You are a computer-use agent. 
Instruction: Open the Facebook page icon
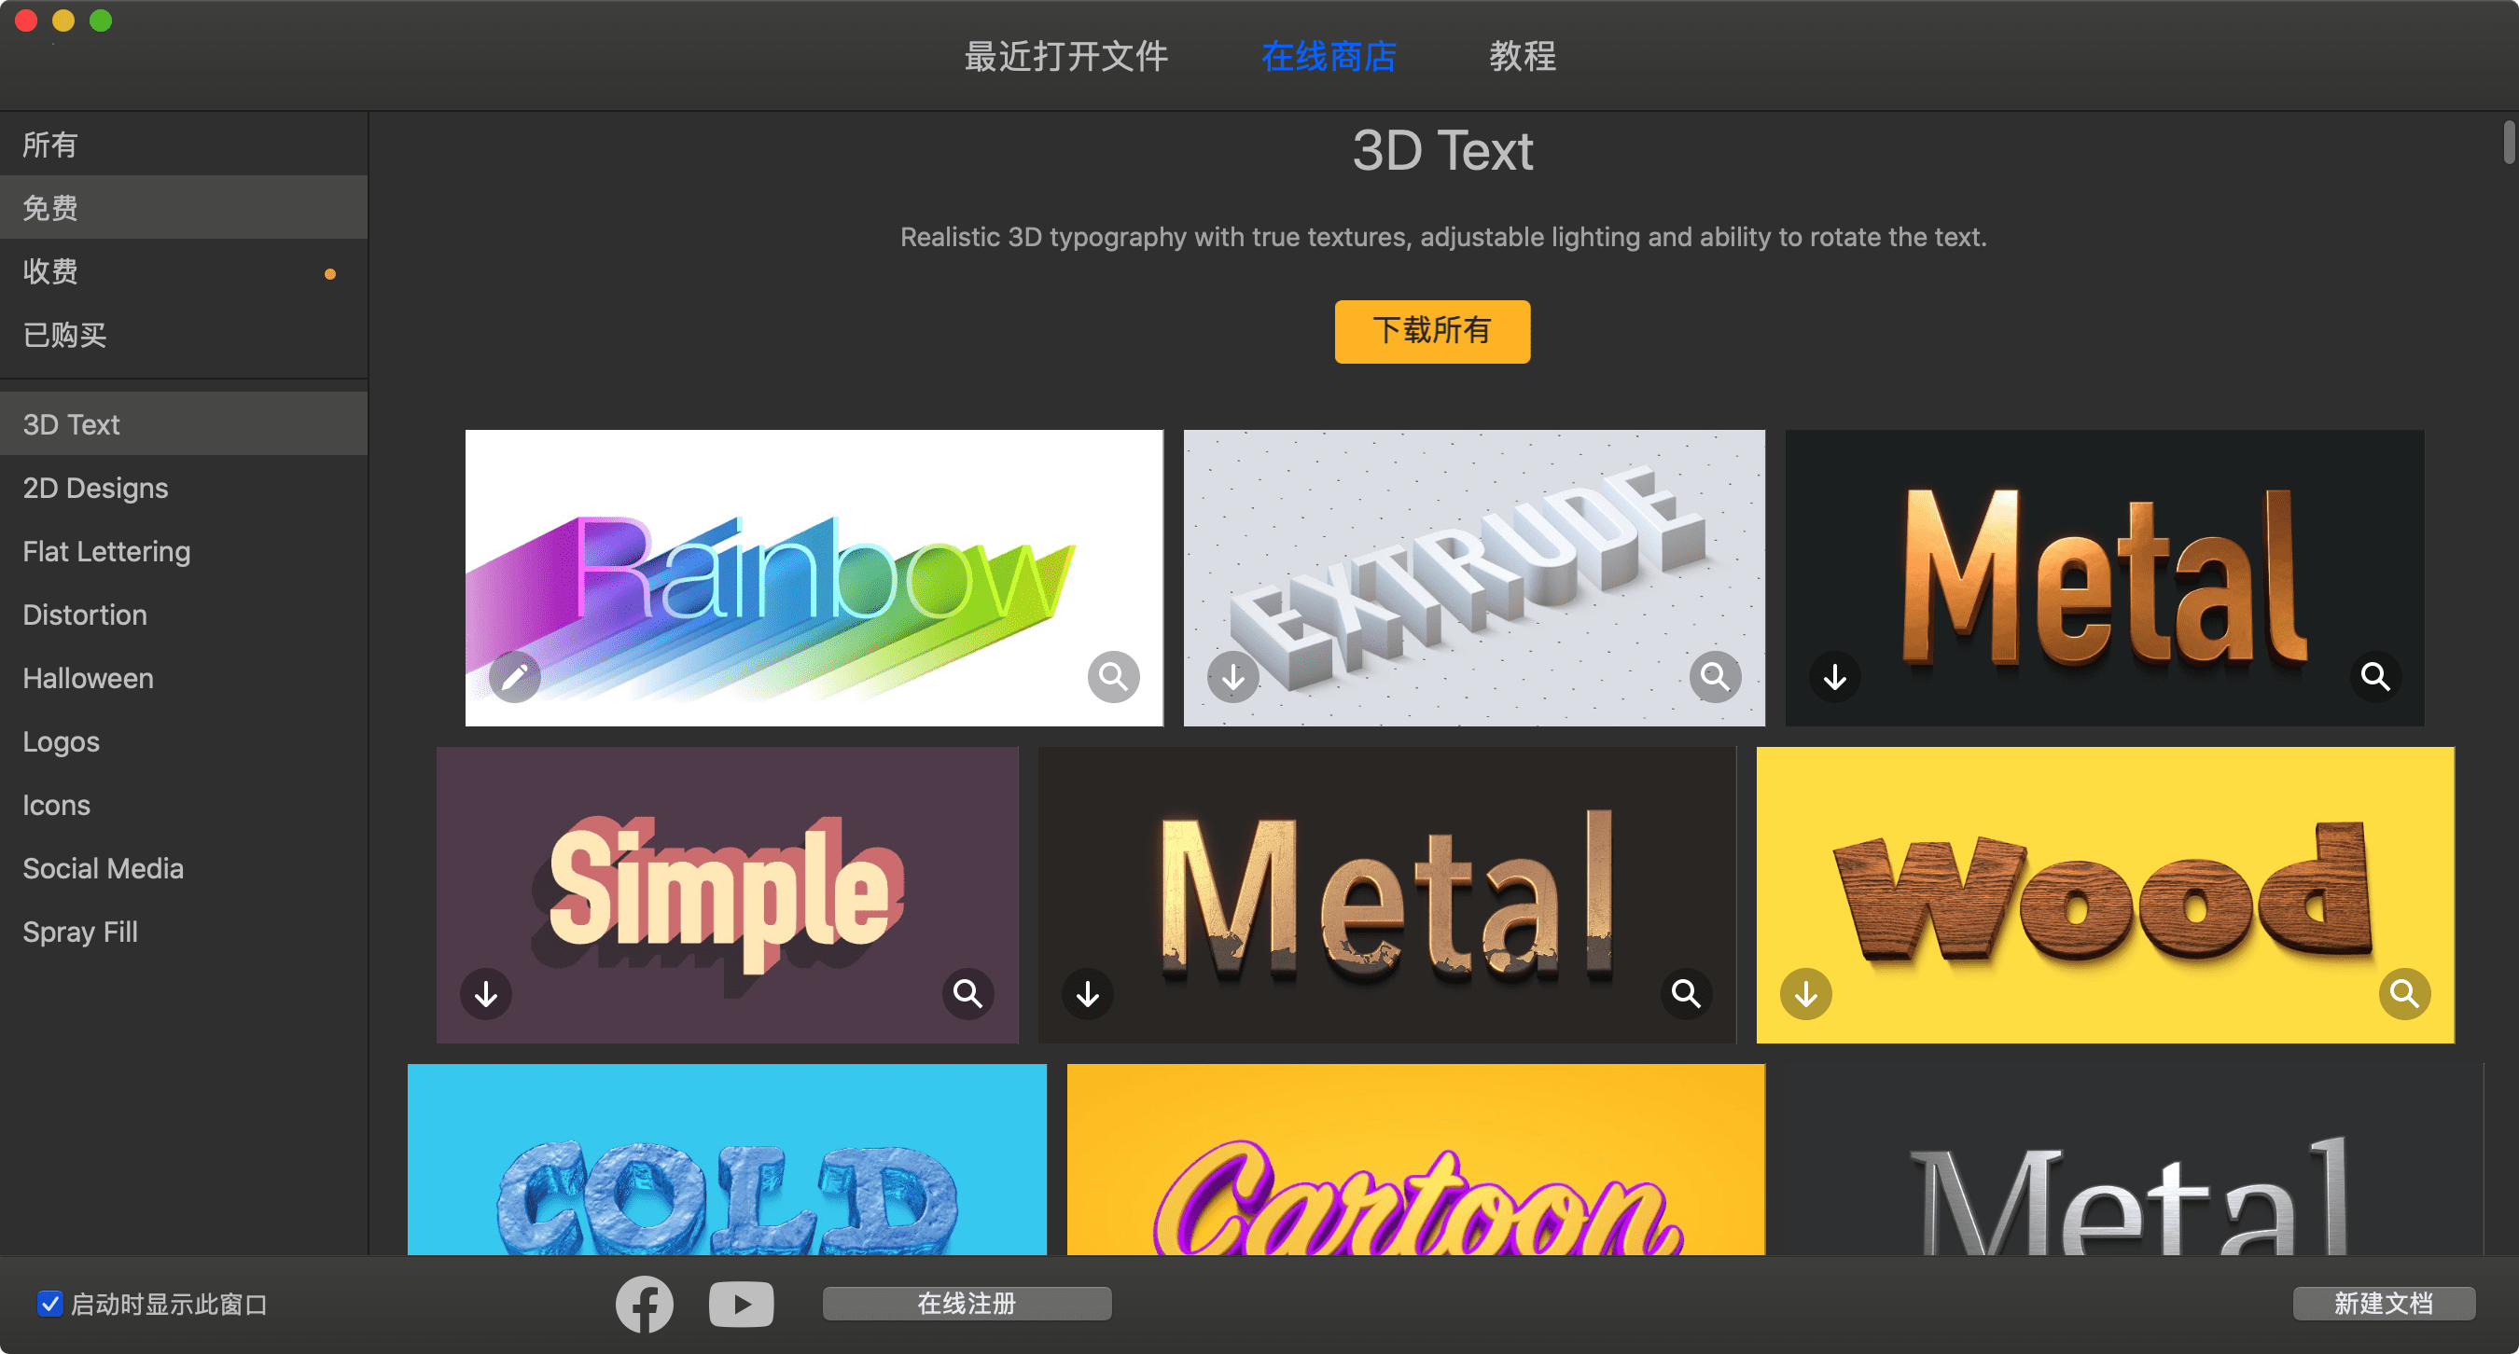click(645, 1305)
